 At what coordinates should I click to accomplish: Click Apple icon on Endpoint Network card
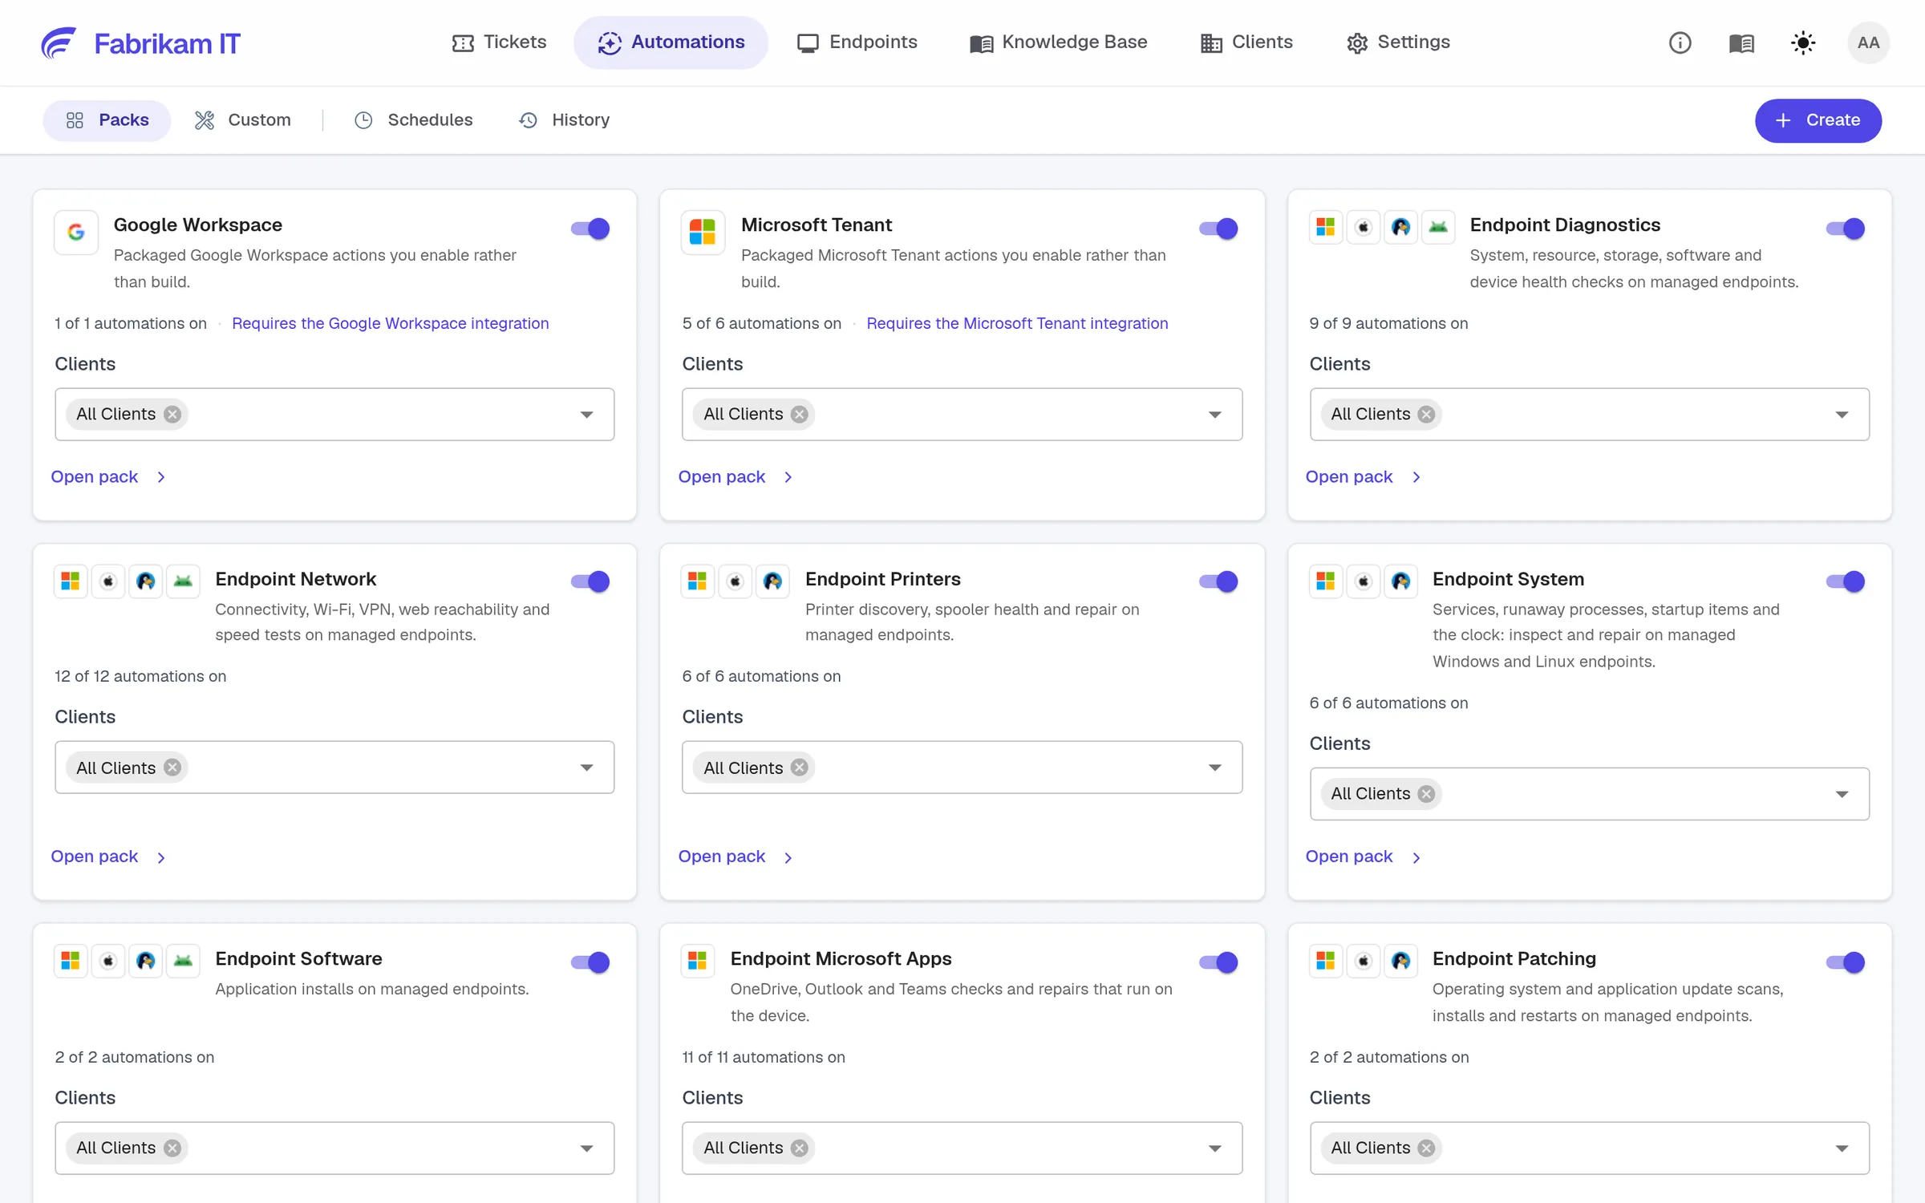pos(108,581)
